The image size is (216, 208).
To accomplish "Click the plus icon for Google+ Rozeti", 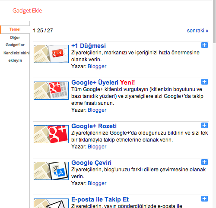I will pos(204,126).
